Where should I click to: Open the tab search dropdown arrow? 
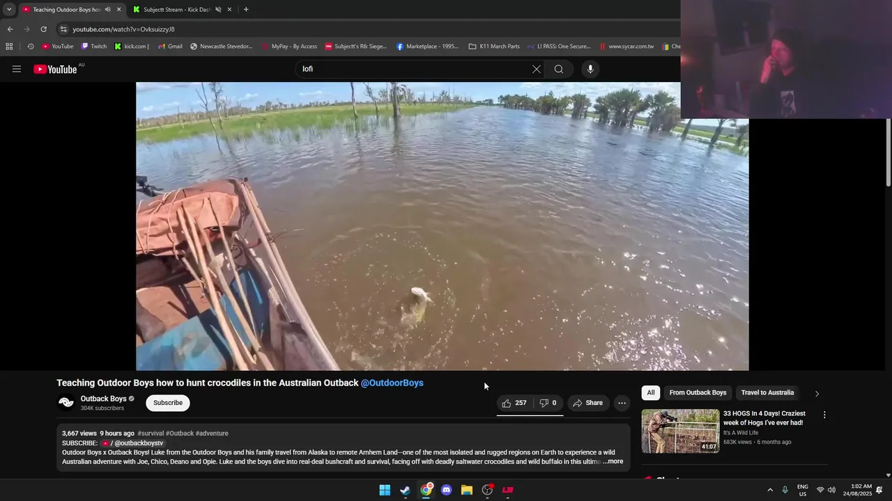click(9, 10)
